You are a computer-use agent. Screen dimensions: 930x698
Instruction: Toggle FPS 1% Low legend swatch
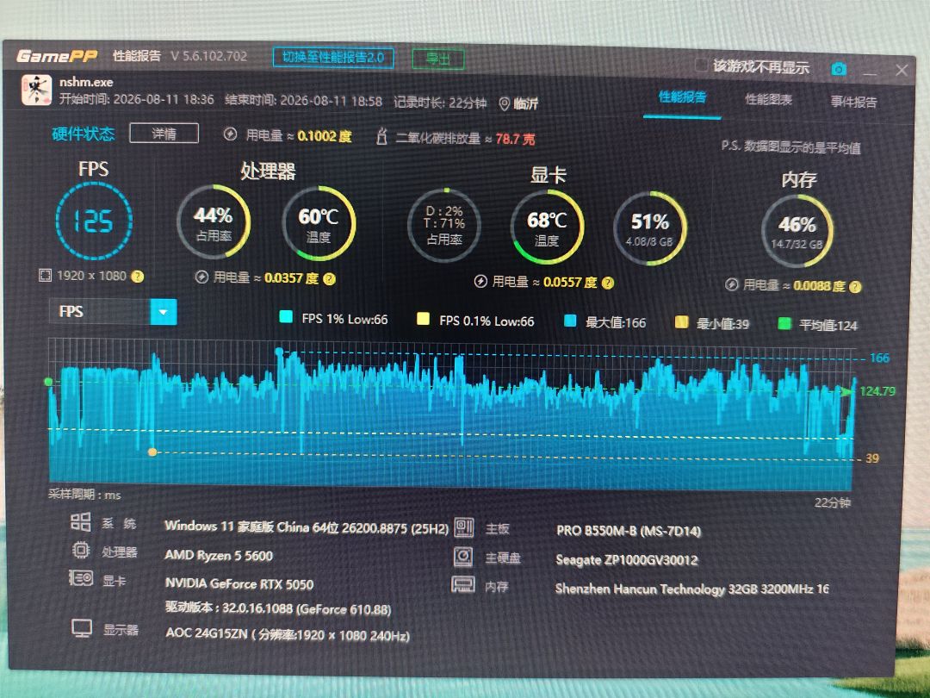[286, 316]
